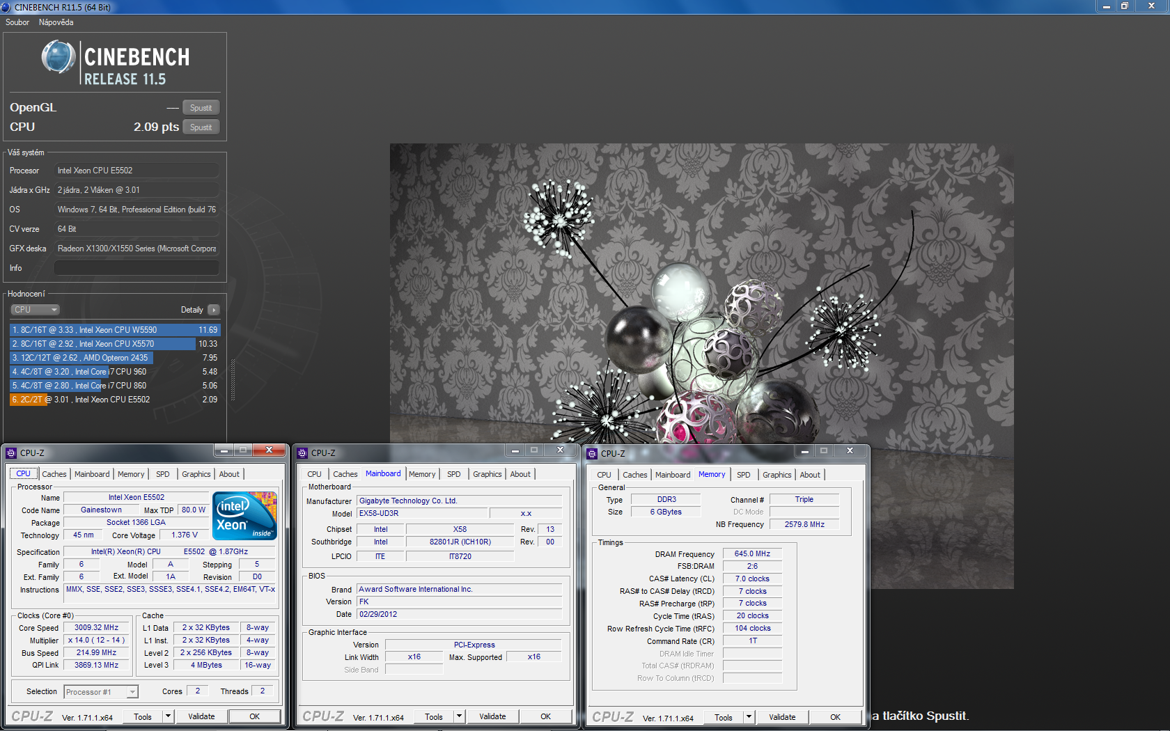
Task: Close the Mainboard CPU-Z window
Action: coord(560,450)
